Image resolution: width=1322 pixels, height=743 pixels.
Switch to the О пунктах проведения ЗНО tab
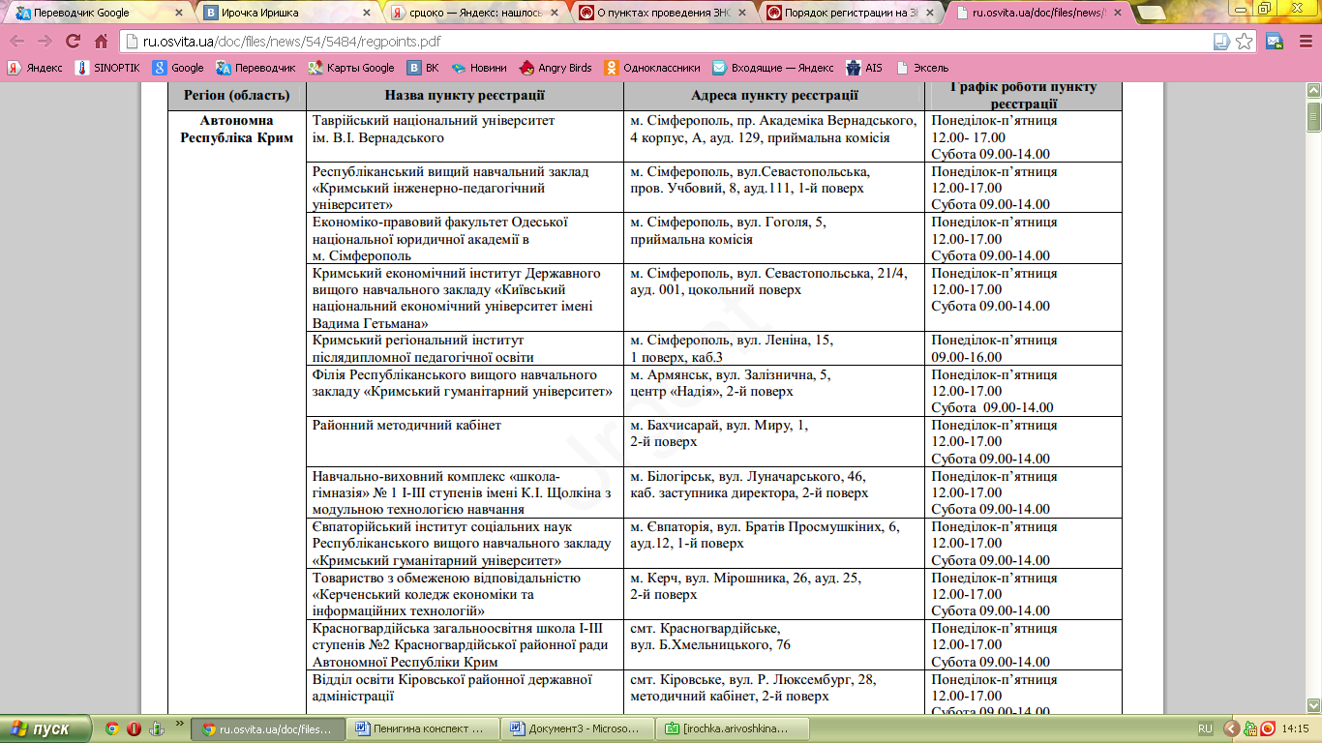click(661, 14)
